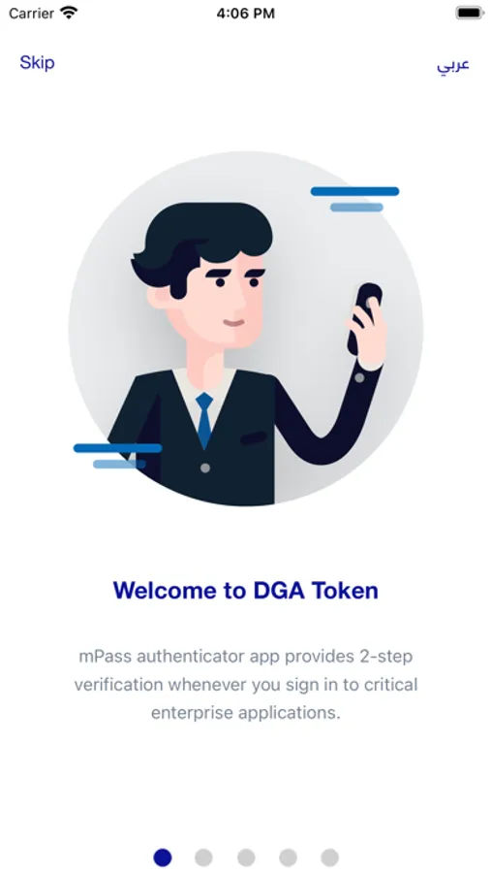This screenshot has height=873, width=491.
Task: Click the phone held in man's hand
Action: point(363,318)
